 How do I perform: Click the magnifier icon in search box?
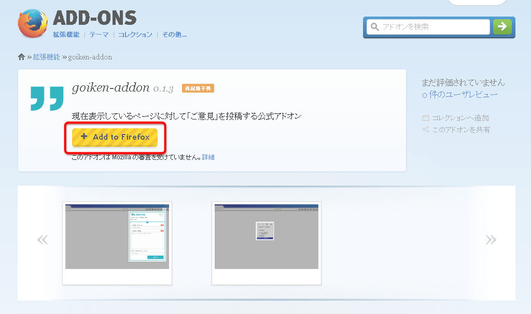click(374, 27)
